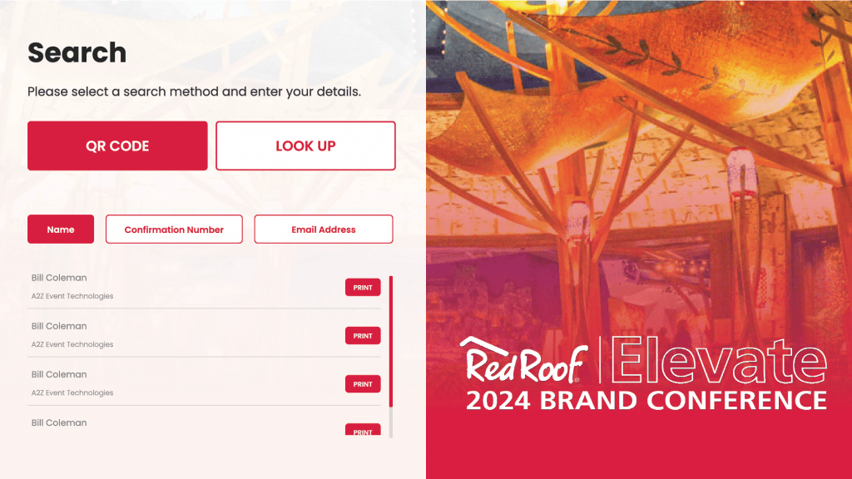Viewport: 852px width, 479px height.
Task: Click the hanging lantern conference photo
Action: pyautogui.click(x=639, y=166)
